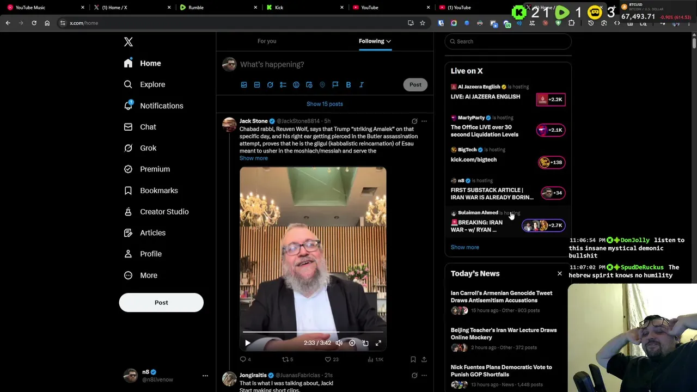The image size is (697, 392).
Task: Enter fullscreen on the video
Action: coord(378,343)
